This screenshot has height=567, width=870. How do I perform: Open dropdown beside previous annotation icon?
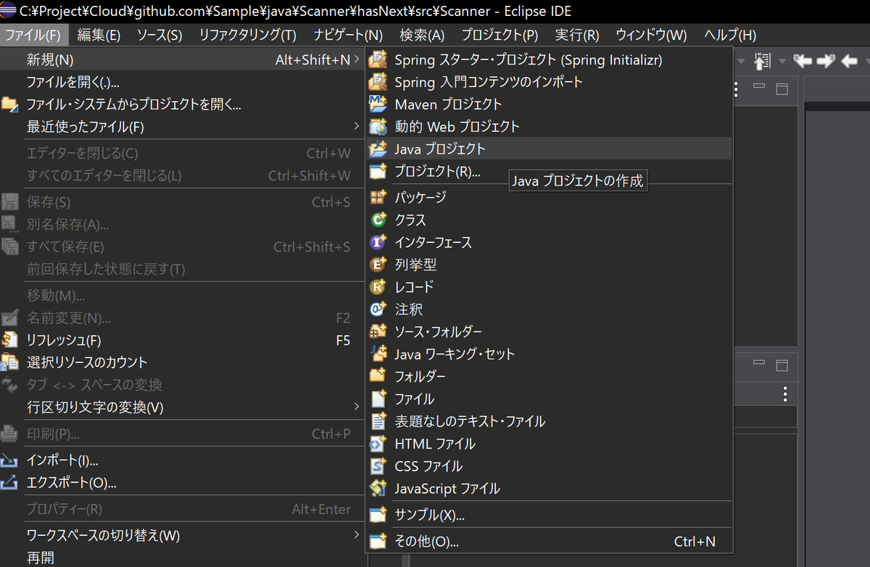pos(782,62)
